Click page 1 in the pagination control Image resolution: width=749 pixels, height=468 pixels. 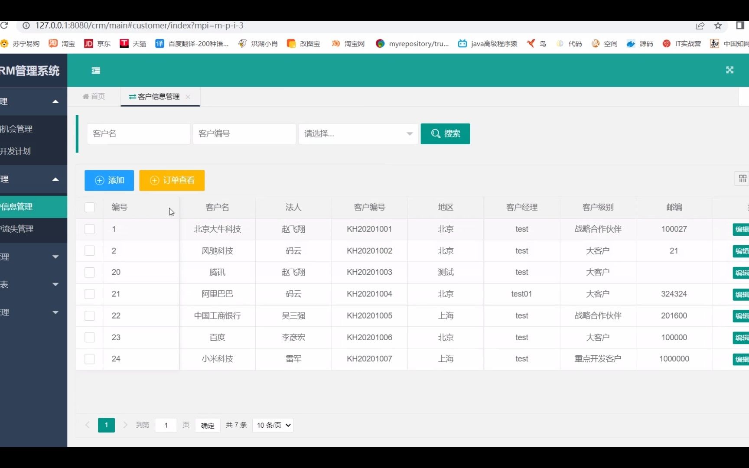click(x=106, y=425)
